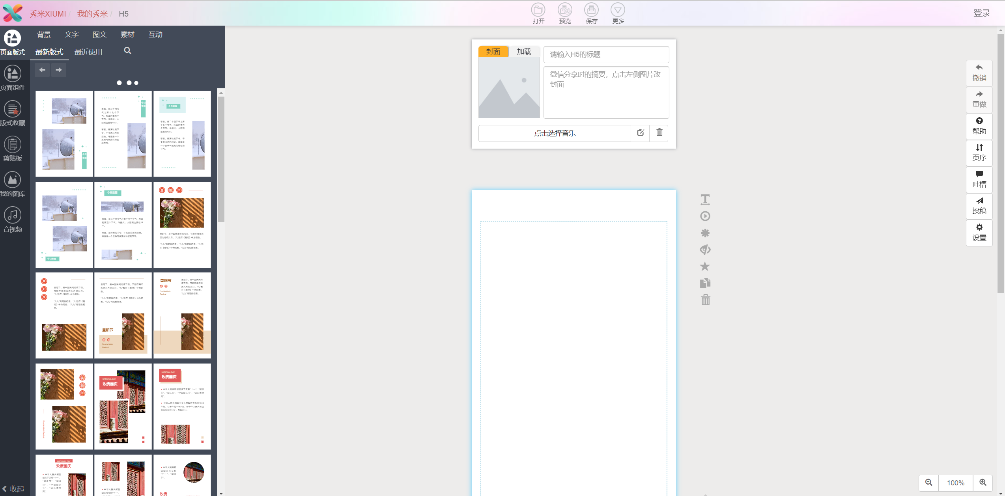Click the 投稿 submit button

tap(979, 206)
